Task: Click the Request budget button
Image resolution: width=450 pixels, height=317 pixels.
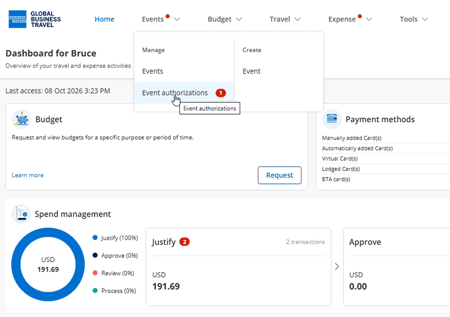Action: pos(280,175)
